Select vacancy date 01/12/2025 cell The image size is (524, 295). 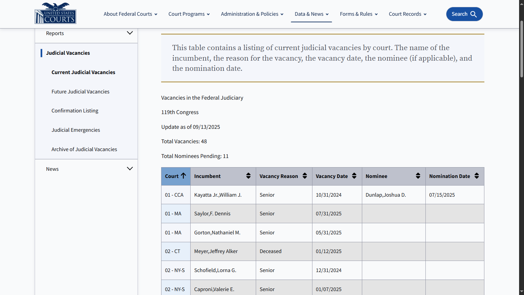pos(337,251)
